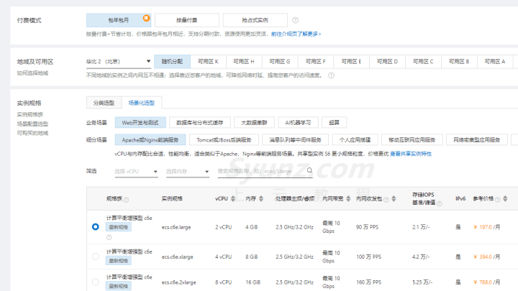The width and height of the screenshot is (518, 291).
Task: Choose 按量付费 billing mode
Action: [x=186, y=20]
